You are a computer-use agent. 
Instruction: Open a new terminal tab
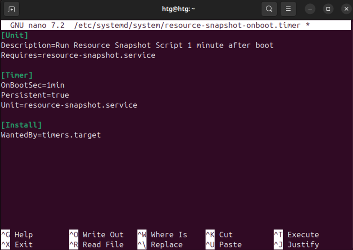click(12, 9)
